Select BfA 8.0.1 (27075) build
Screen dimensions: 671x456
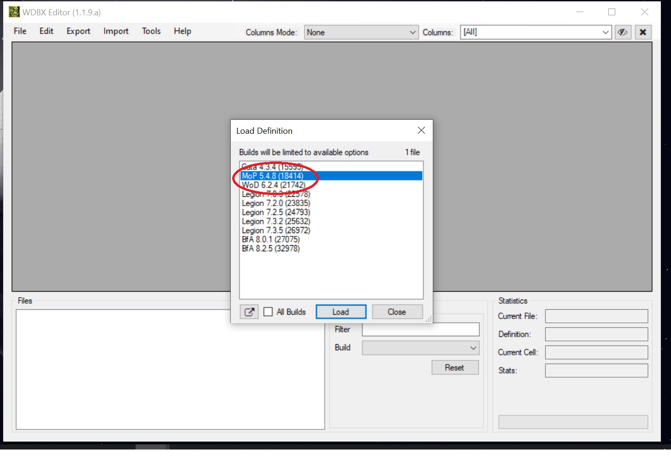coord(332,240)
